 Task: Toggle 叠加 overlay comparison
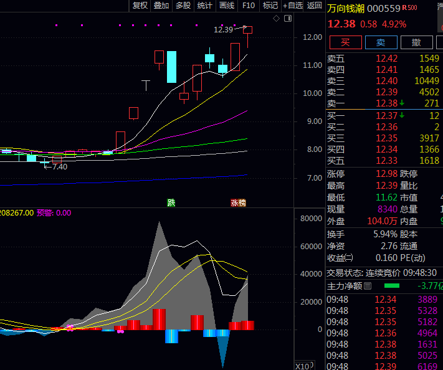pyautogui.click(x=161, y=6)
